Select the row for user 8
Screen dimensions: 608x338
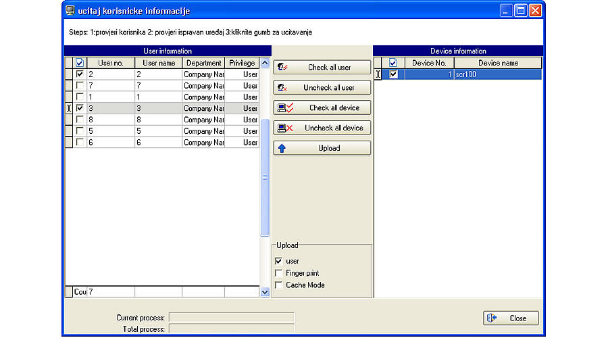(x=159, y=120)
